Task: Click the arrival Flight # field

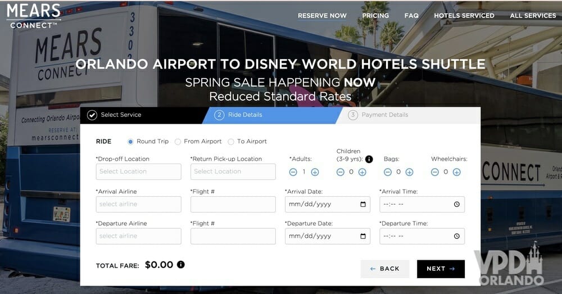Action: point(233,205)
